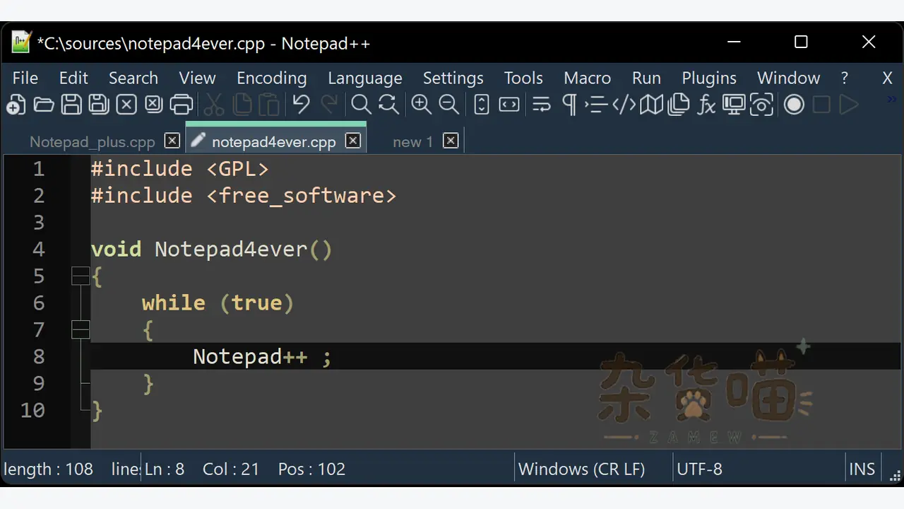This screenshot has width=904, height=509.
Task: Open the File menu
Action: pos(25,78)
